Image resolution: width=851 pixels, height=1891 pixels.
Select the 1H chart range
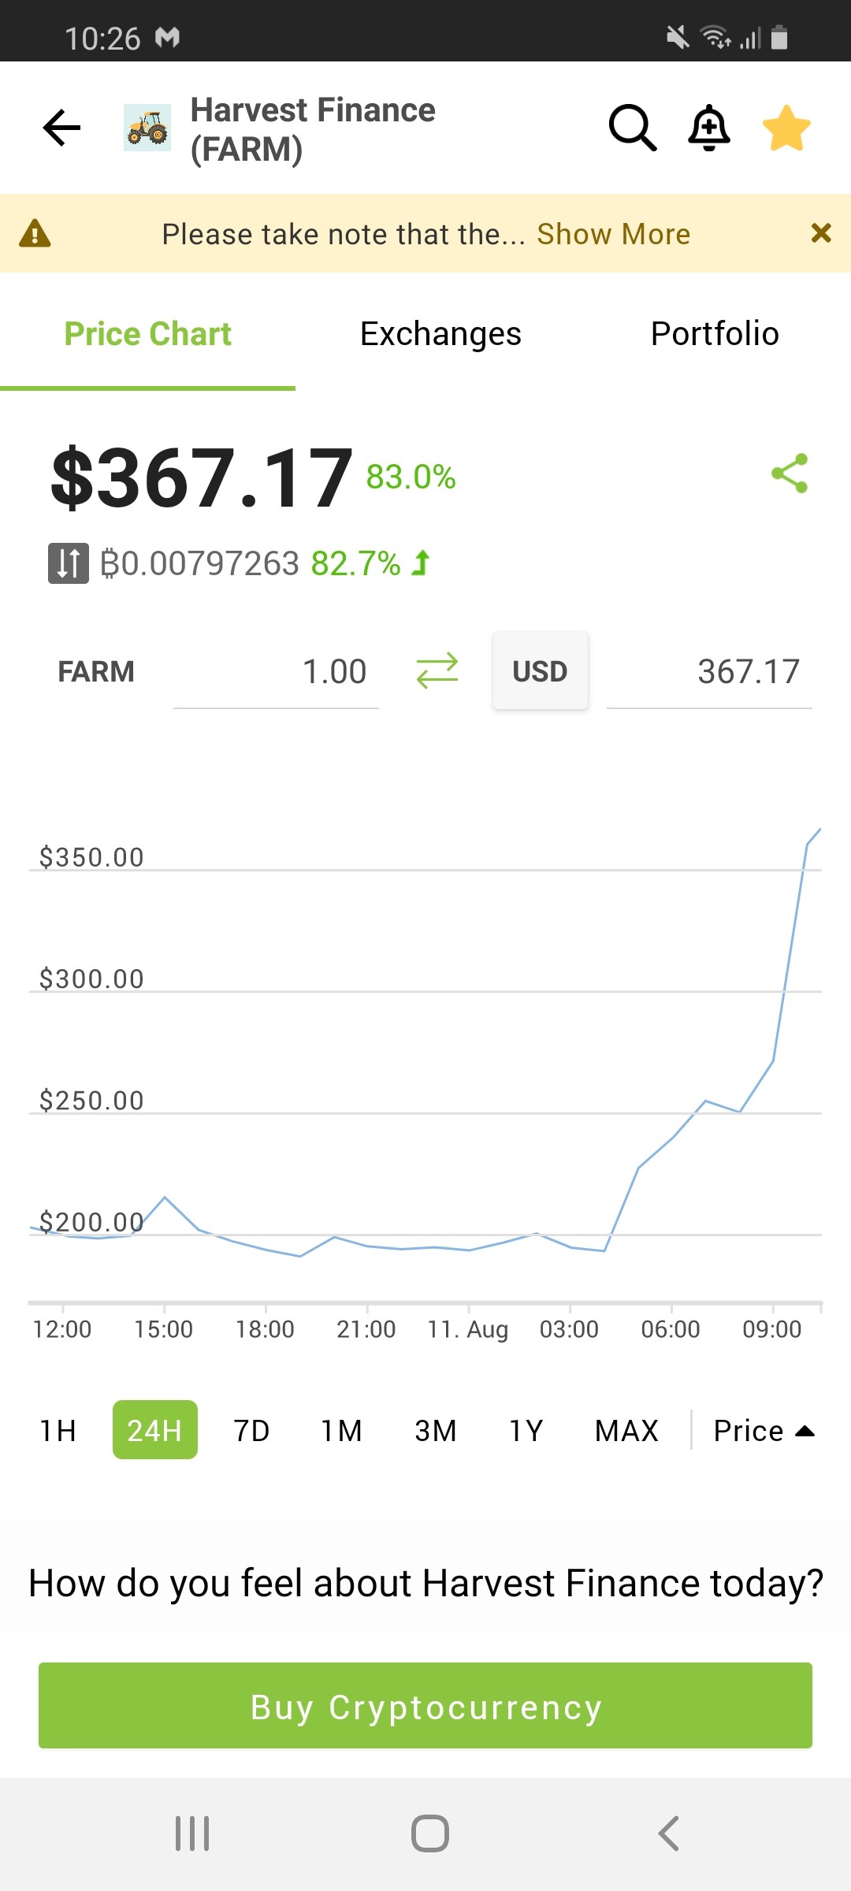(58, 1430)
